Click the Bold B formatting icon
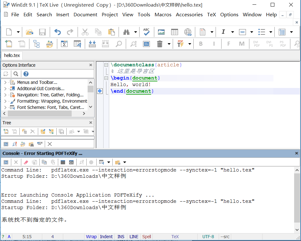This screenshot has width=301, height=241. coord(201,44)
